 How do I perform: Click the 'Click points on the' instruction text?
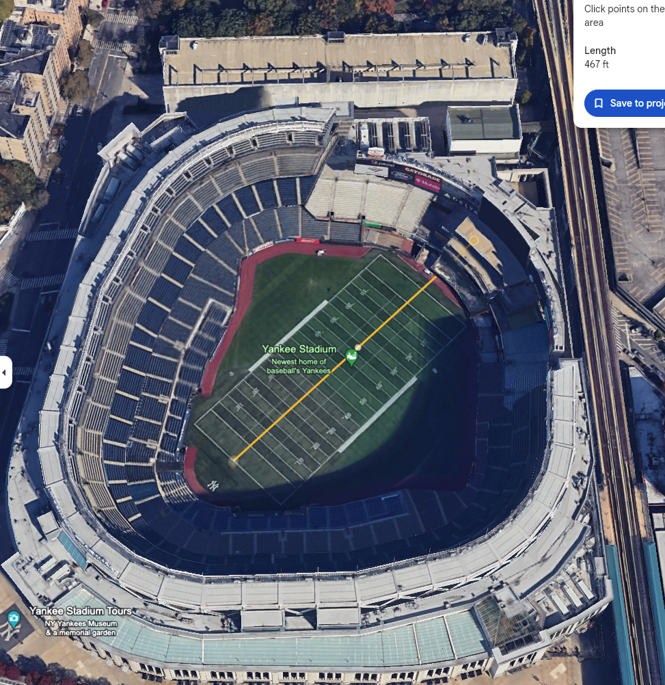tap(625, 9)
